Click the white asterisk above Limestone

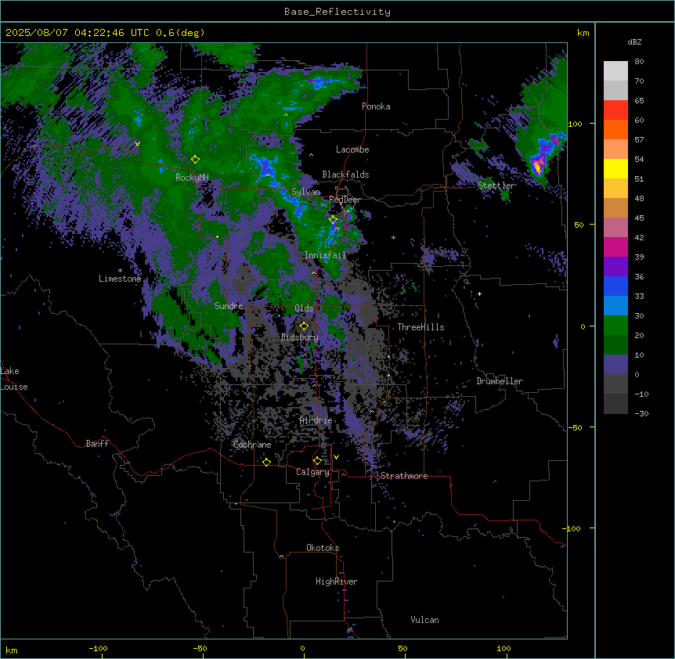click(120, 271)
